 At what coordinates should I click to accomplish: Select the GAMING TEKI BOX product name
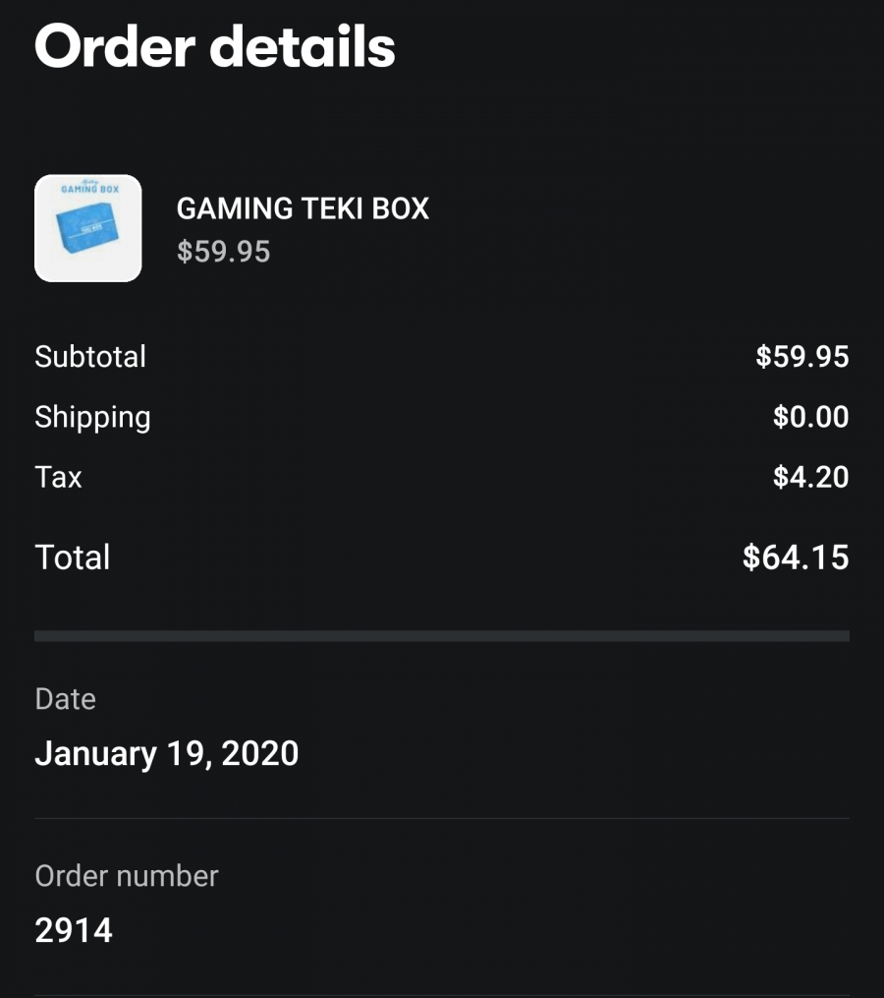pos(303,208)
